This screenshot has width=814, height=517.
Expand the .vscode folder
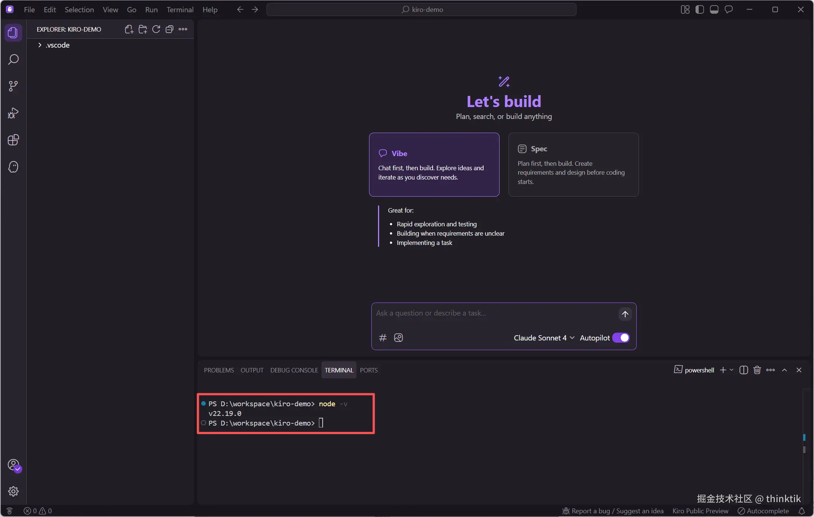(x=58, y=45)
